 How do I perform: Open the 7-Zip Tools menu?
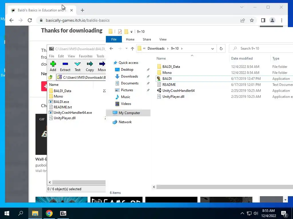click(100, 56)
